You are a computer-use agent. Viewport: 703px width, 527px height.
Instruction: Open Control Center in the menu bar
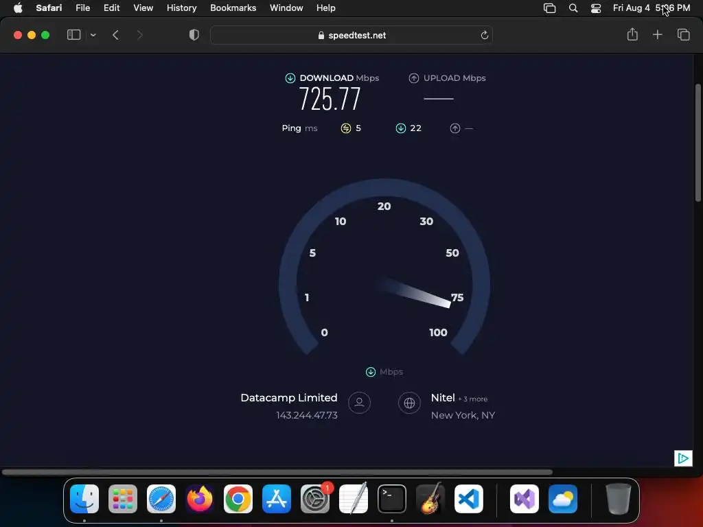click(596, 8)
